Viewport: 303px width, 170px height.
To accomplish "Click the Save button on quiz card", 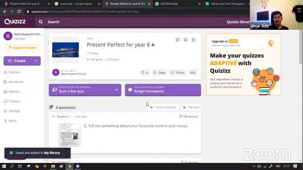I will click(x=159, y=72).
